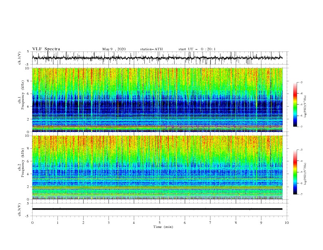Screen dimensions: 323x250
Task: Click the ch.2 frequency tick label '6'
Action: click(29, 161)
